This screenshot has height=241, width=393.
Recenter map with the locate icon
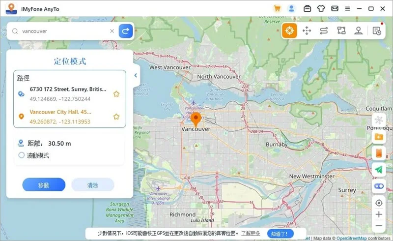(x=379, y=203)
